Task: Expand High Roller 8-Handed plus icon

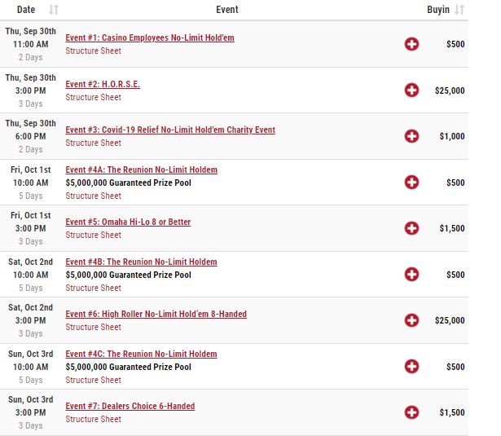Action: [x=411, y=320]
